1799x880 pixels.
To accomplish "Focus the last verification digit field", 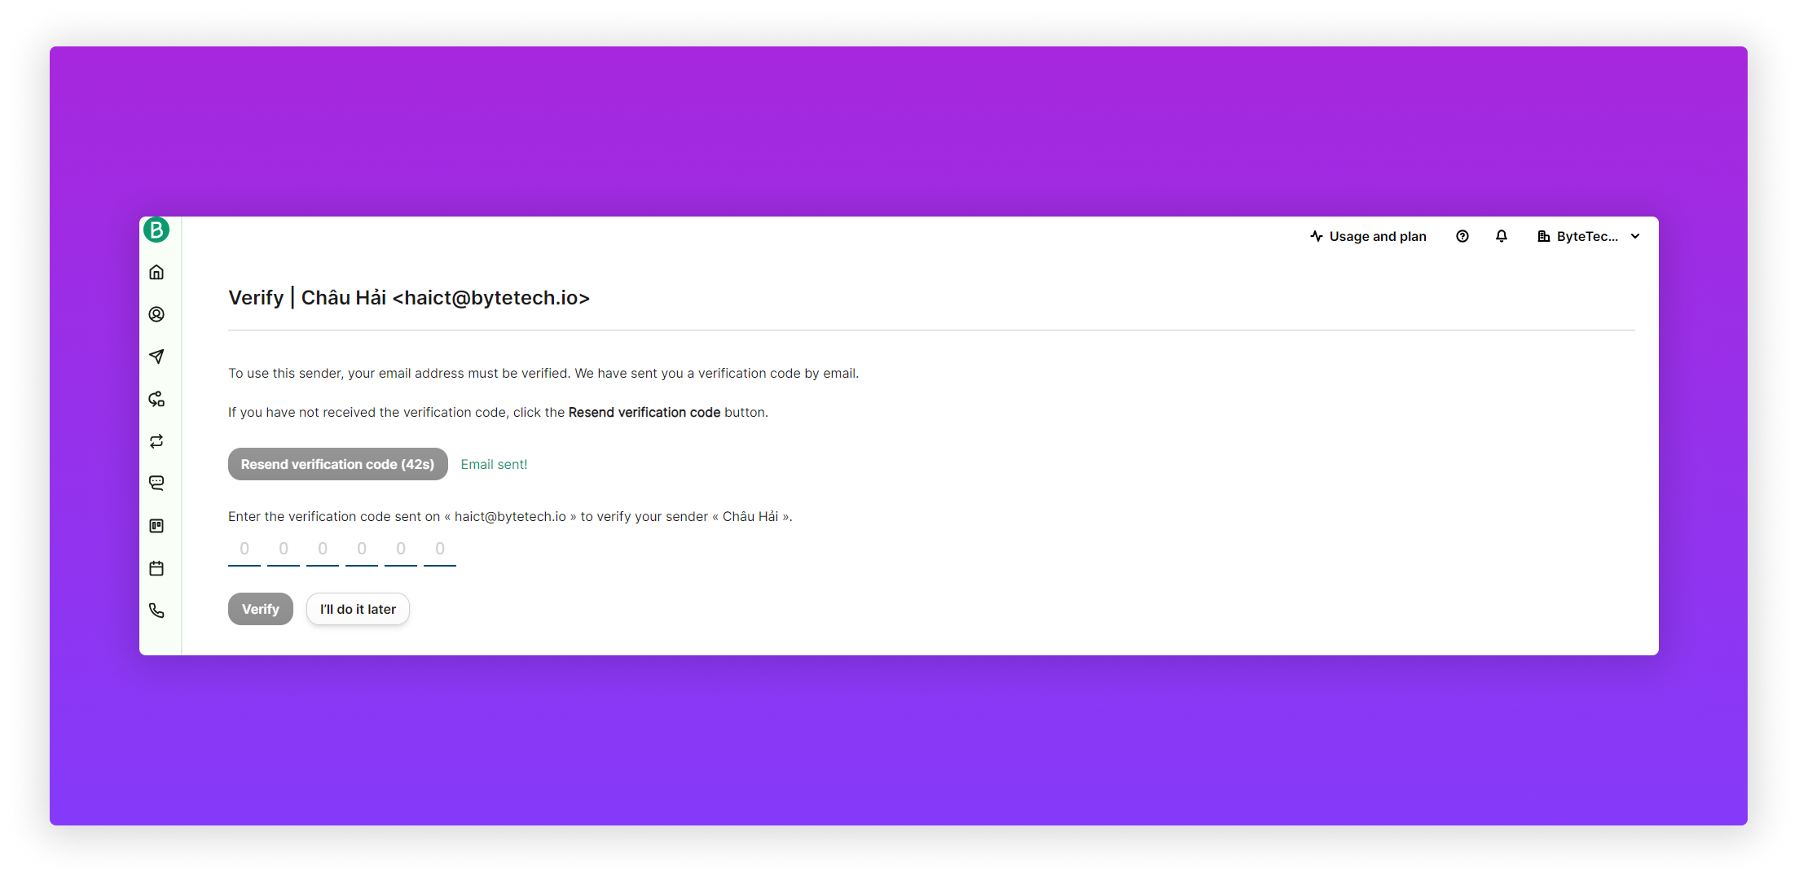I will [x=440, y=549].
